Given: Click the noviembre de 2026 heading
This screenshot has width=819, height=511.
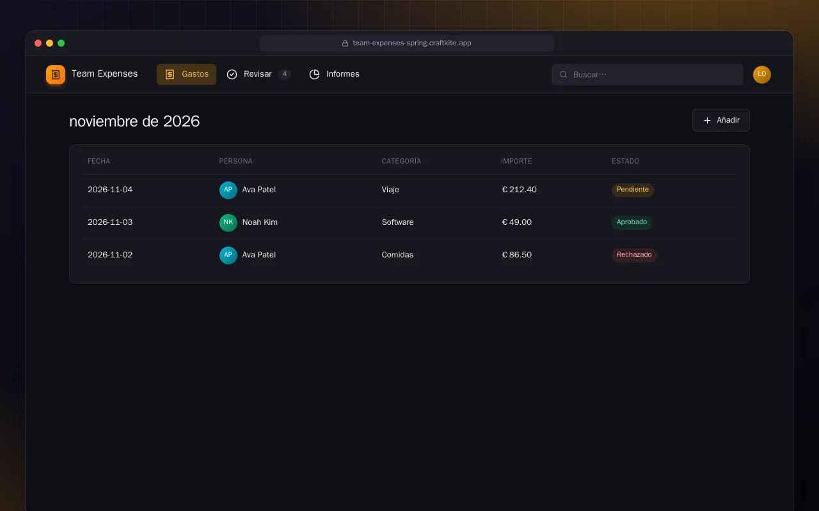Looking at the screenshot, I should [134, 121].
